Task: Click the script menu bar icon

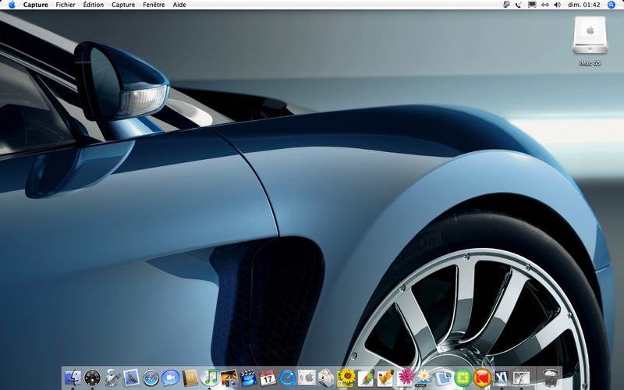Action: click(506, 5)
